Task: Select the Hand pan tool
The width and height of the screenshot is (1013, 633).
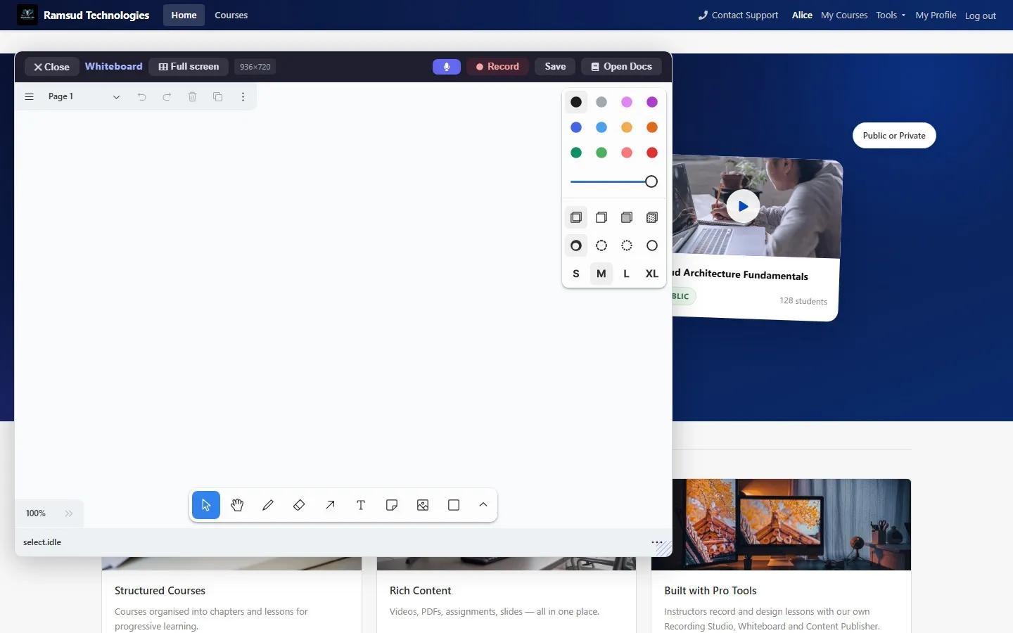Action: pos(237,505)
